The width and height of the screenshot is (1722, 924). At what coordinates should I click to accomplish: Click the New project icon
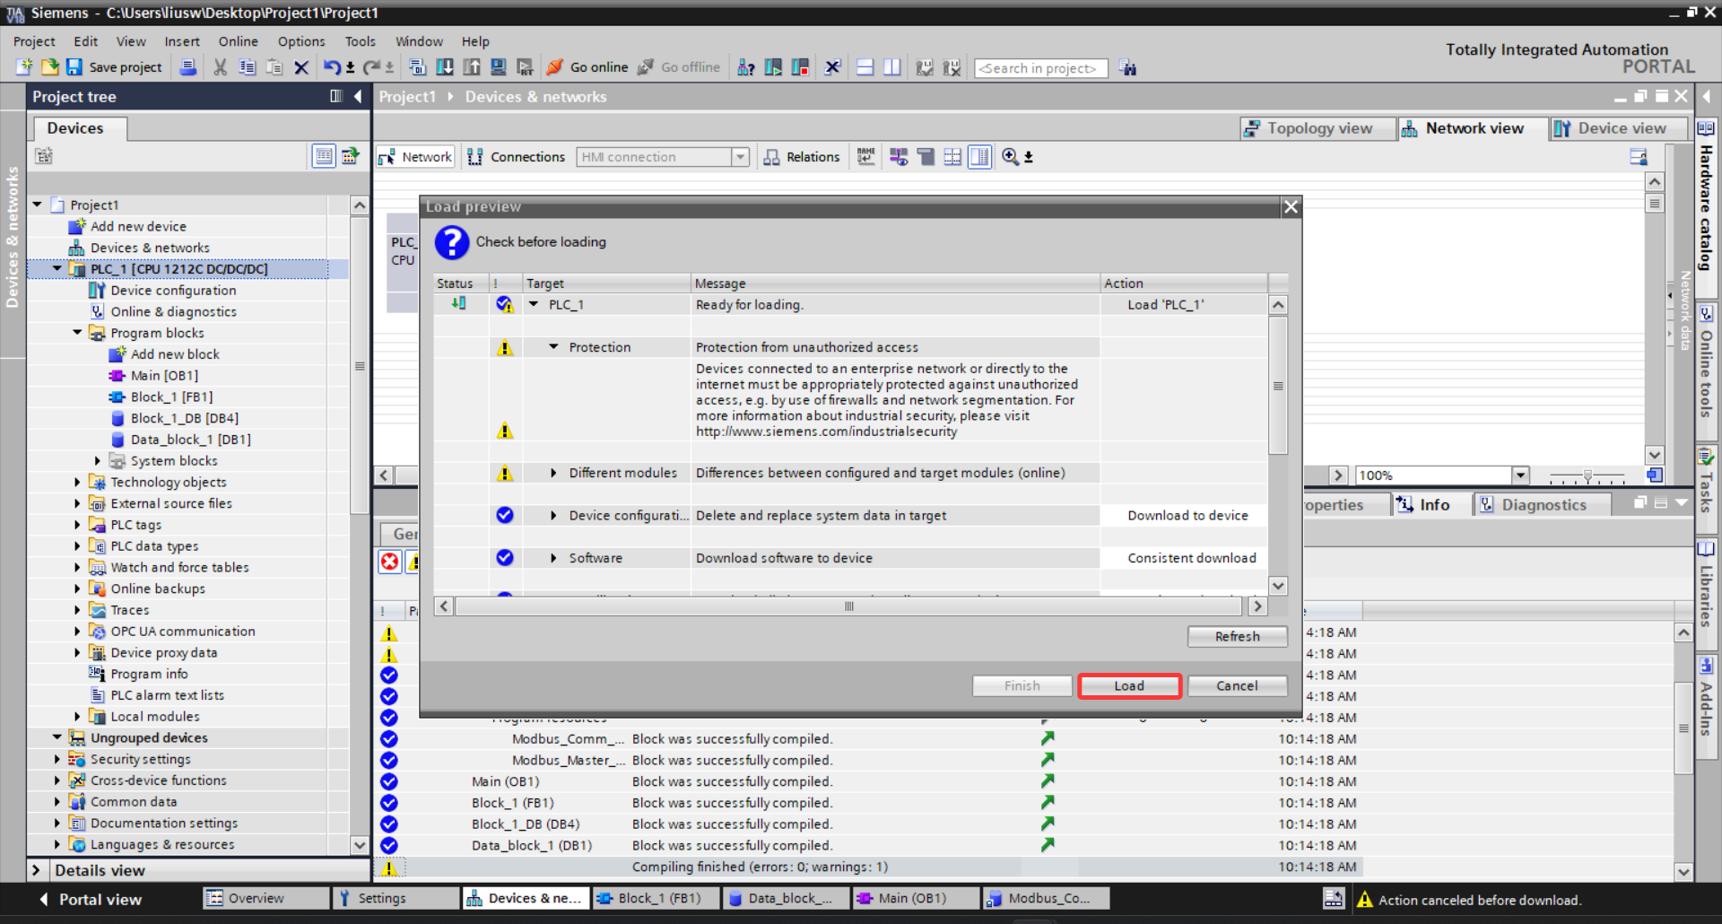point(23,67)
